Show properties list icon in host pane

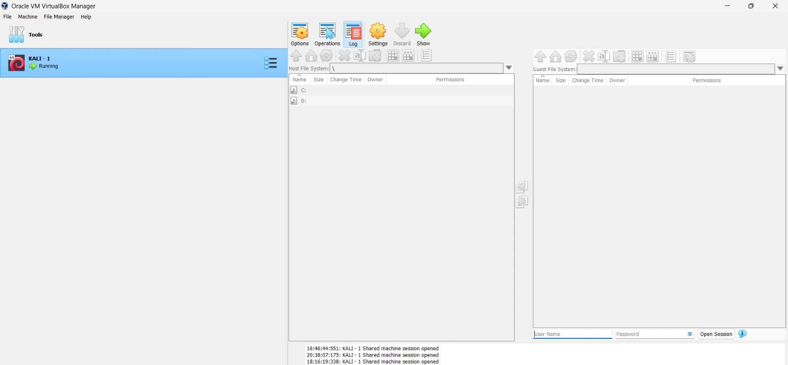pyautogui.click(x=426, y=56)
